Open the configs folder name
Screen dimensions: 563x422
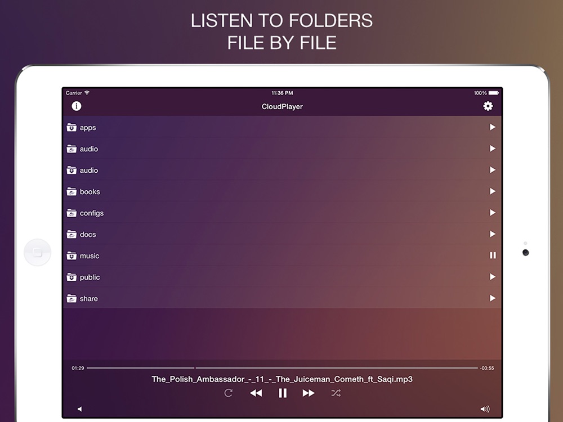[92, 213]
